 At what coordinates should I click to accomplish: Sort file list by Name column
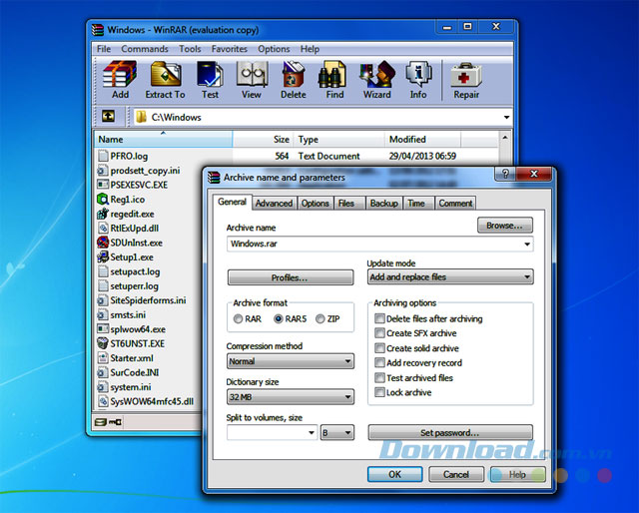[164, 139]
